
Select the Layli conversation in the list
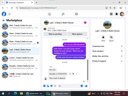point(20,51)
